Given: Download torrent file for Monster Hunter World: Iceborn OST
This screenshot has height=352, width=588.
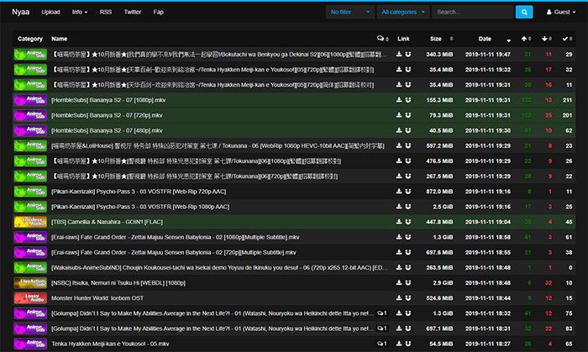Looking at the screenshot, I should (399, 297).
